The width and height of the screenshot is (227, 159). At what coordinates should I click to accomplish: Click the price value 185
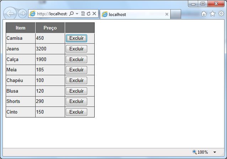(x=40, y=70)
